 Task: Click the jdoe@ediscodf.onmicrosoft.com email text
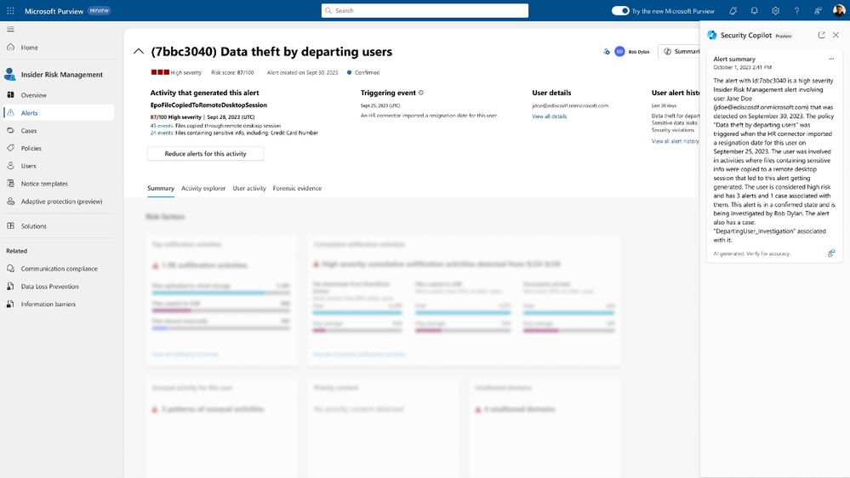(x=570, y=105)
